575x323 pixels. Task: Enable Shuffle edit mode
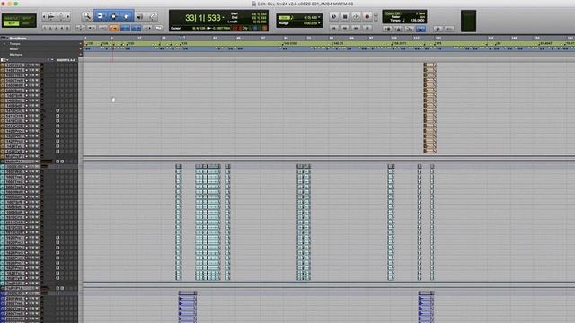[11, 18]
